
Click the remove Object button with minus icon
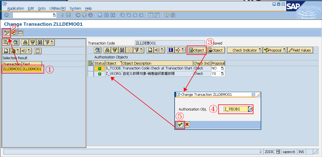coord(215,50)
